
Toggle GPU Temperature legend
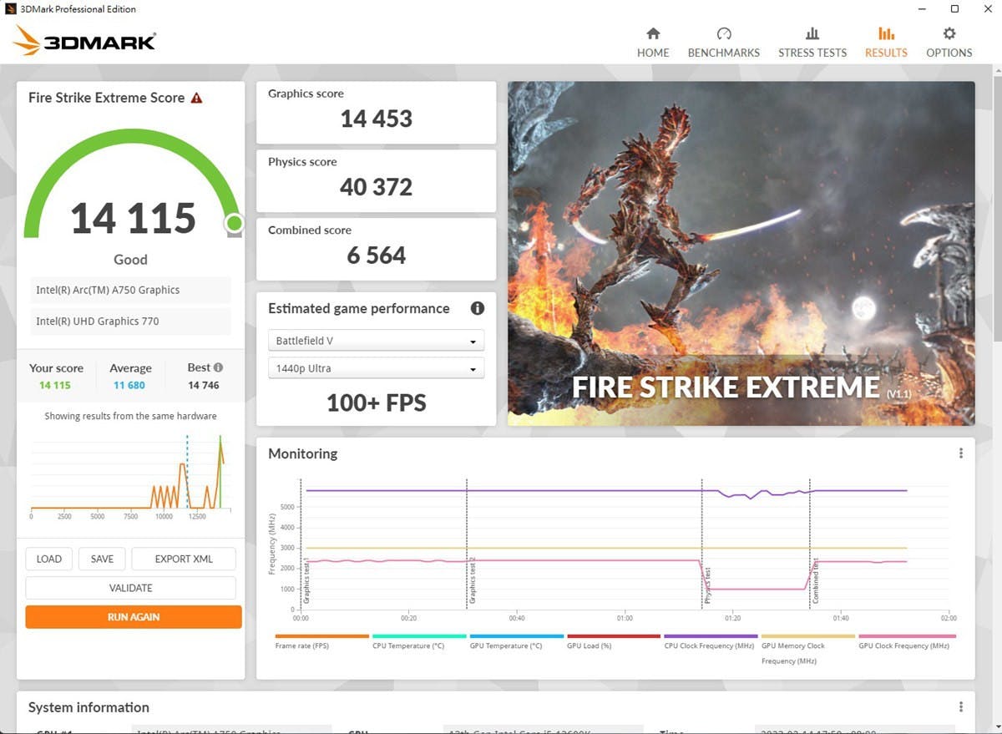pyautogui.click(x=517, y=642)
